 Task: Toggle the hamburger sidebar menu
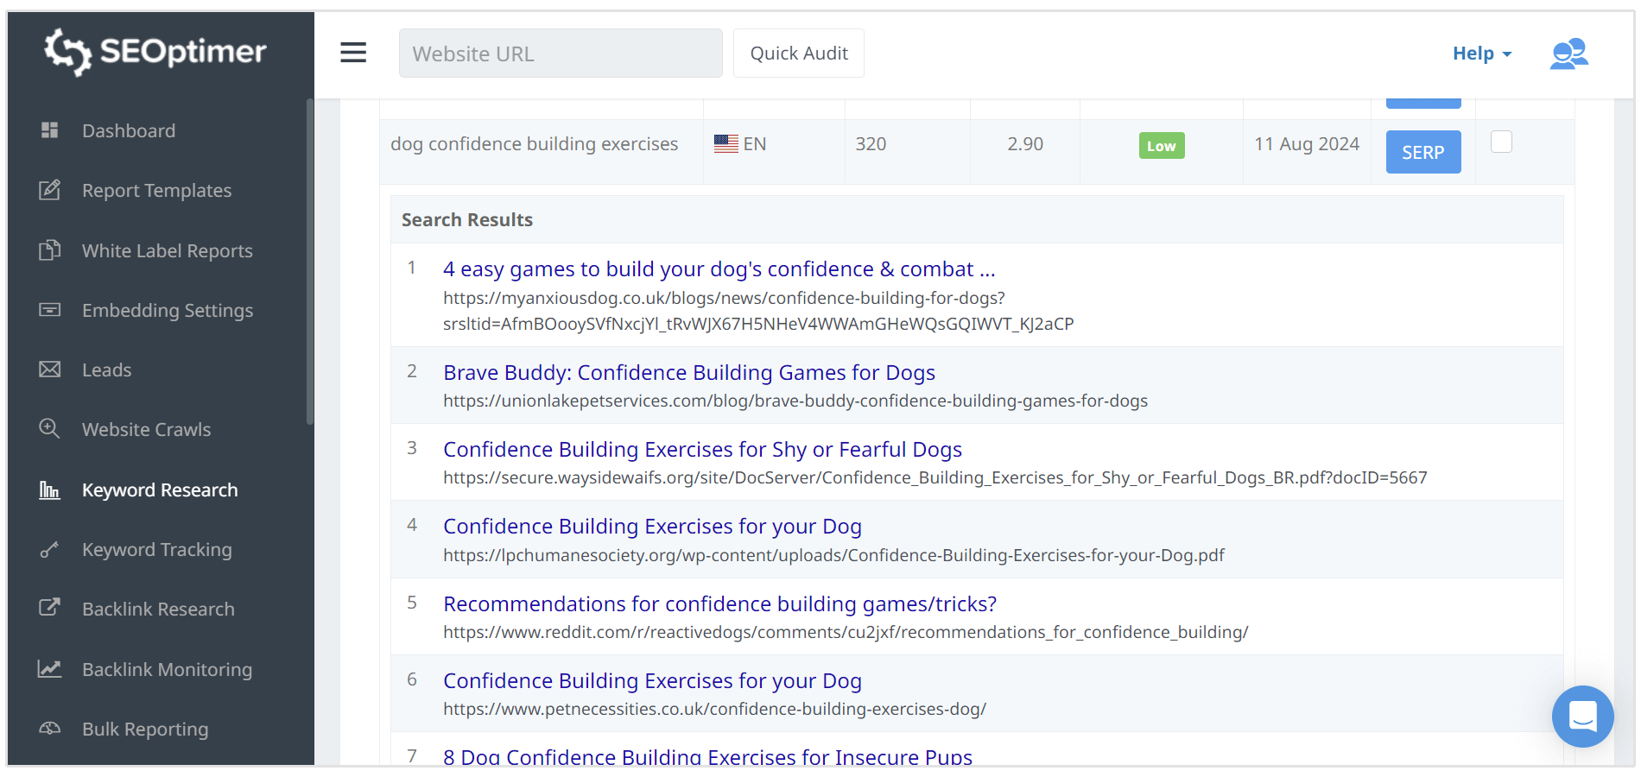tap(353, 53)
